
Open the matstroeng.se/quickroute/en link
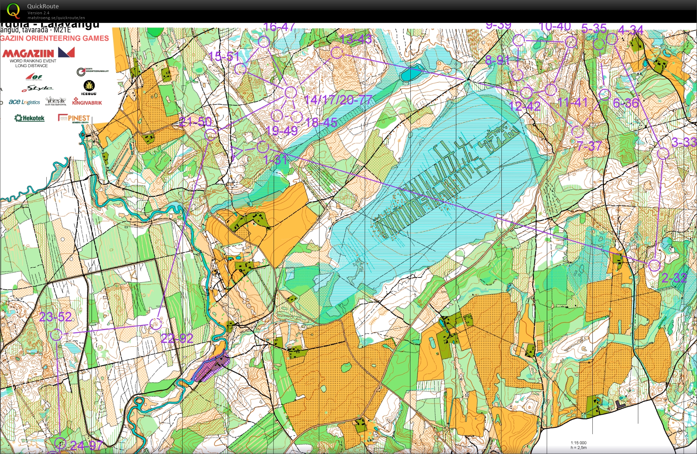tap(56, 18)
